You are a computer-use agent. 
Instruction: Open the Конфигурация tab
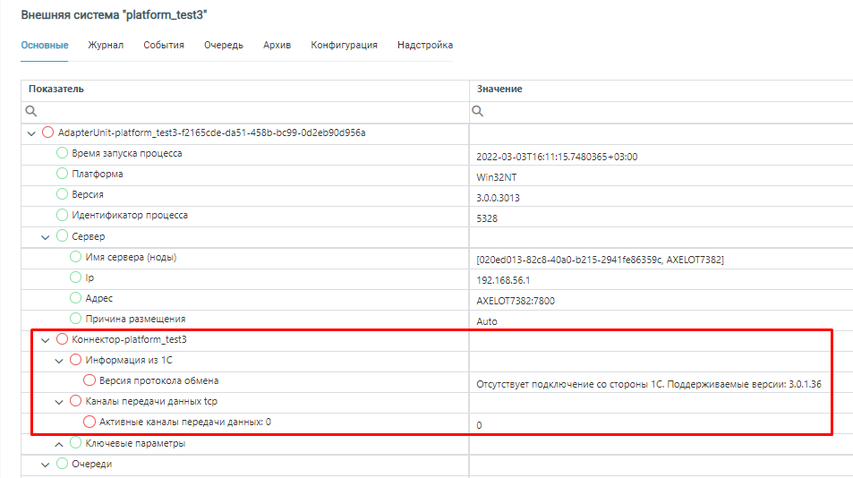click(344, 45)
